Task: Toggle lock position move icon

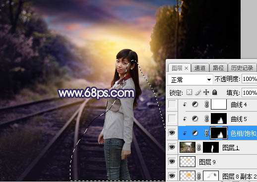Action: pos(206,92)
